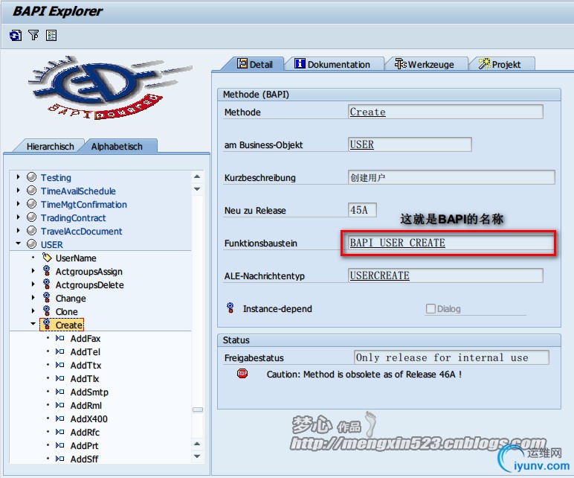Click the bottom scroll-down arrow of the tree

(197, 456)
